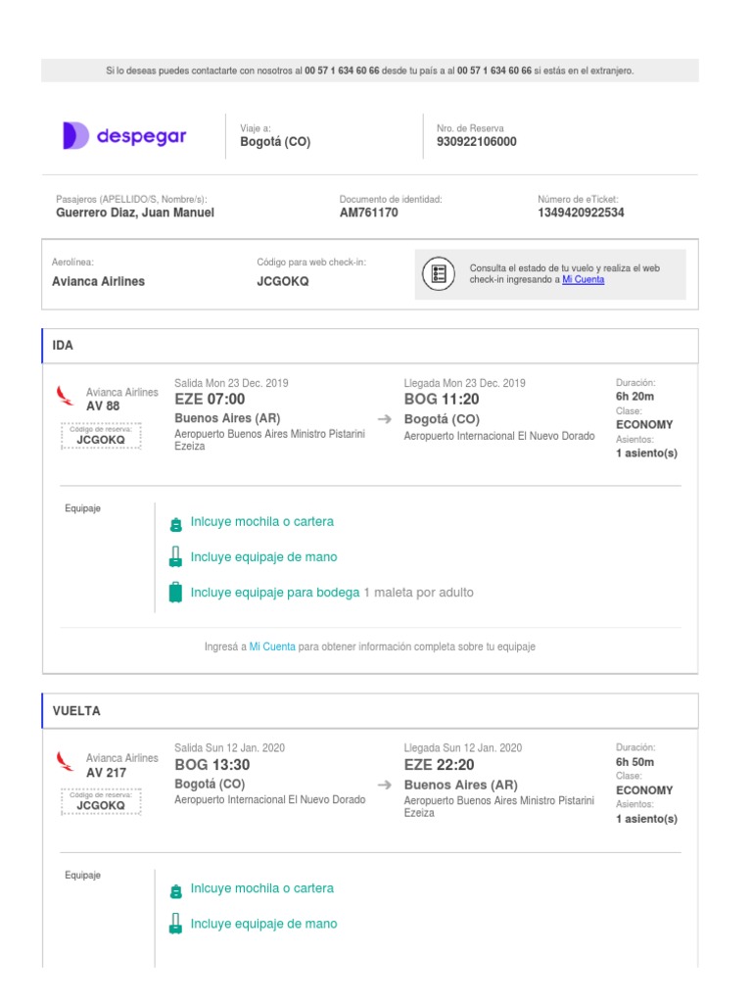The width and height of the screenshot is (752, 1003).
Task: Click the arrow between EZE and BOG
Action: [x=385, y=419]
